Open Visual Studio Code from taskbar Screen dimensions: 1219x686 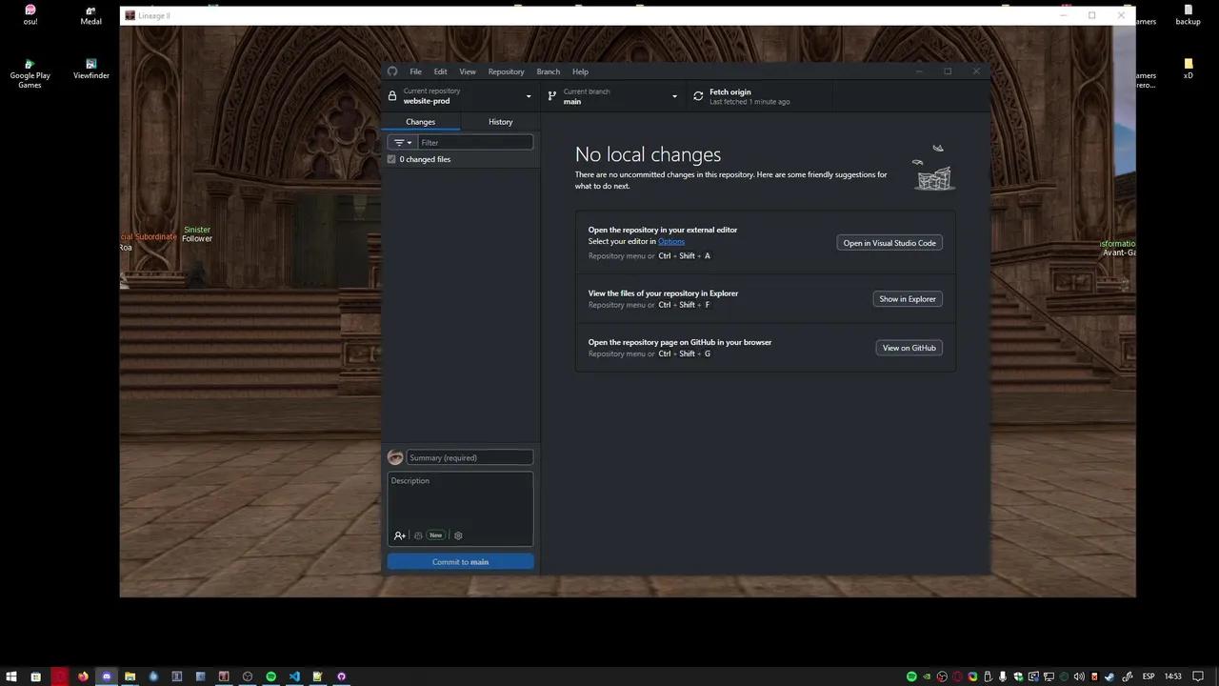coord(294,676)
